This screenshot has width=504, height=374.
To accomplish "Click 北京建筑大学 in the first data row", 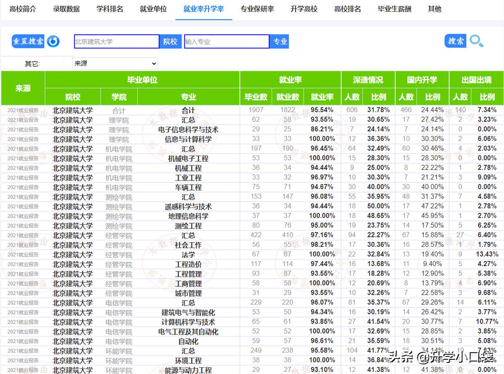I will (x=72, y=110).
